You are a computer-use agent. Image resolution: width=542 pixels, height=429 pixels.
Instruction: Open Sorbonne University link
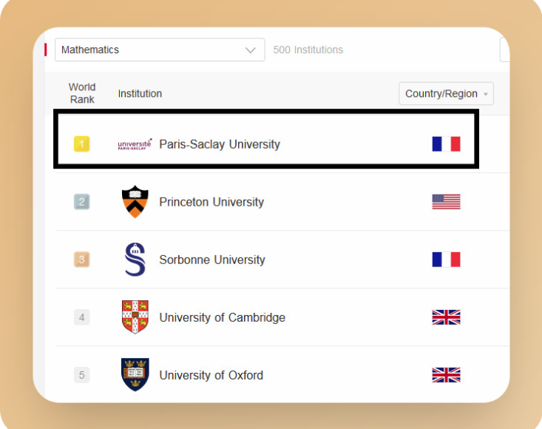[212, 260]
